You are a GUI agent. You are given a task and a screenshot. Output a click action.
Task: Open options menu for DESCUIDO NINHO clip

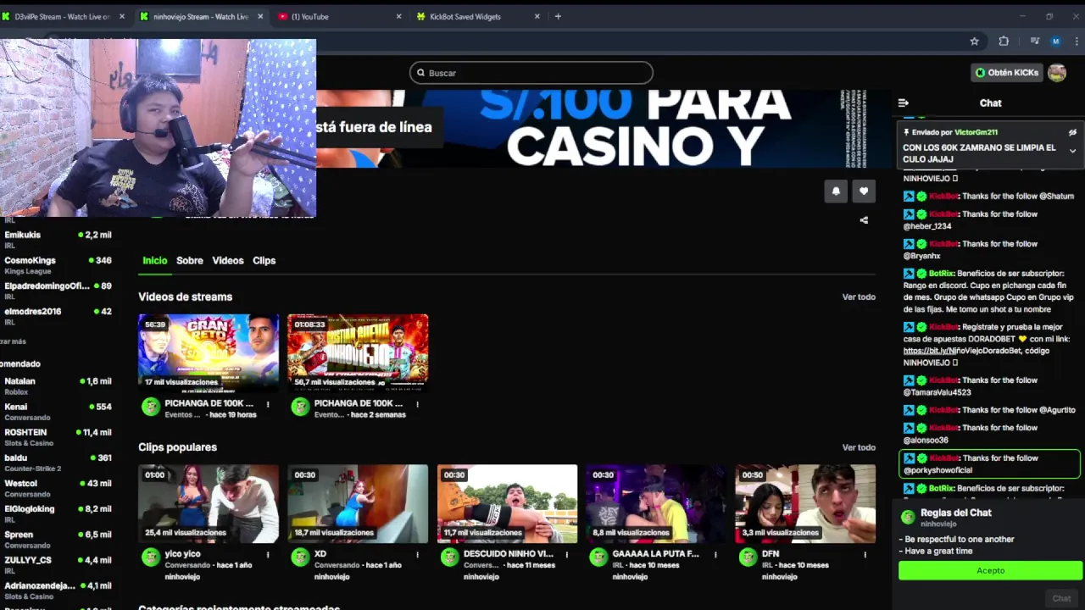[566, 555]
